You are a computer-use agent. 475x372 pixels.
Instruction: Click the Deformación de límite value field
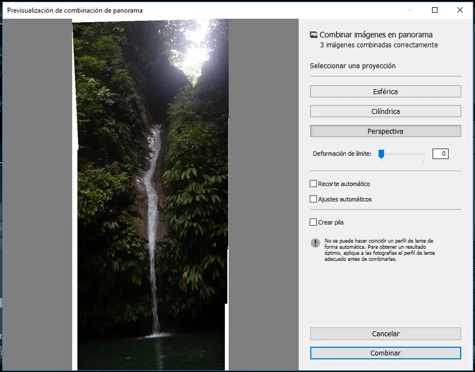click(x=440, y=154)
